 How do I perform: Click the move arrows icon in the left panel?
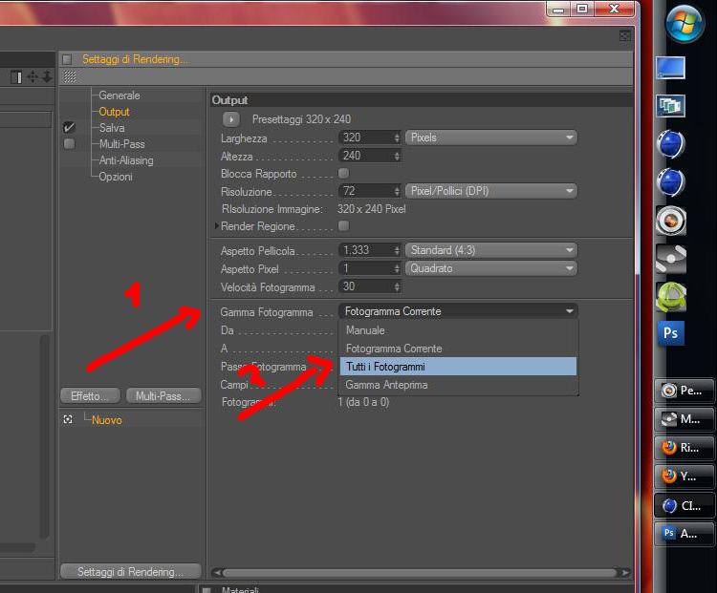[x=33, y=76]
